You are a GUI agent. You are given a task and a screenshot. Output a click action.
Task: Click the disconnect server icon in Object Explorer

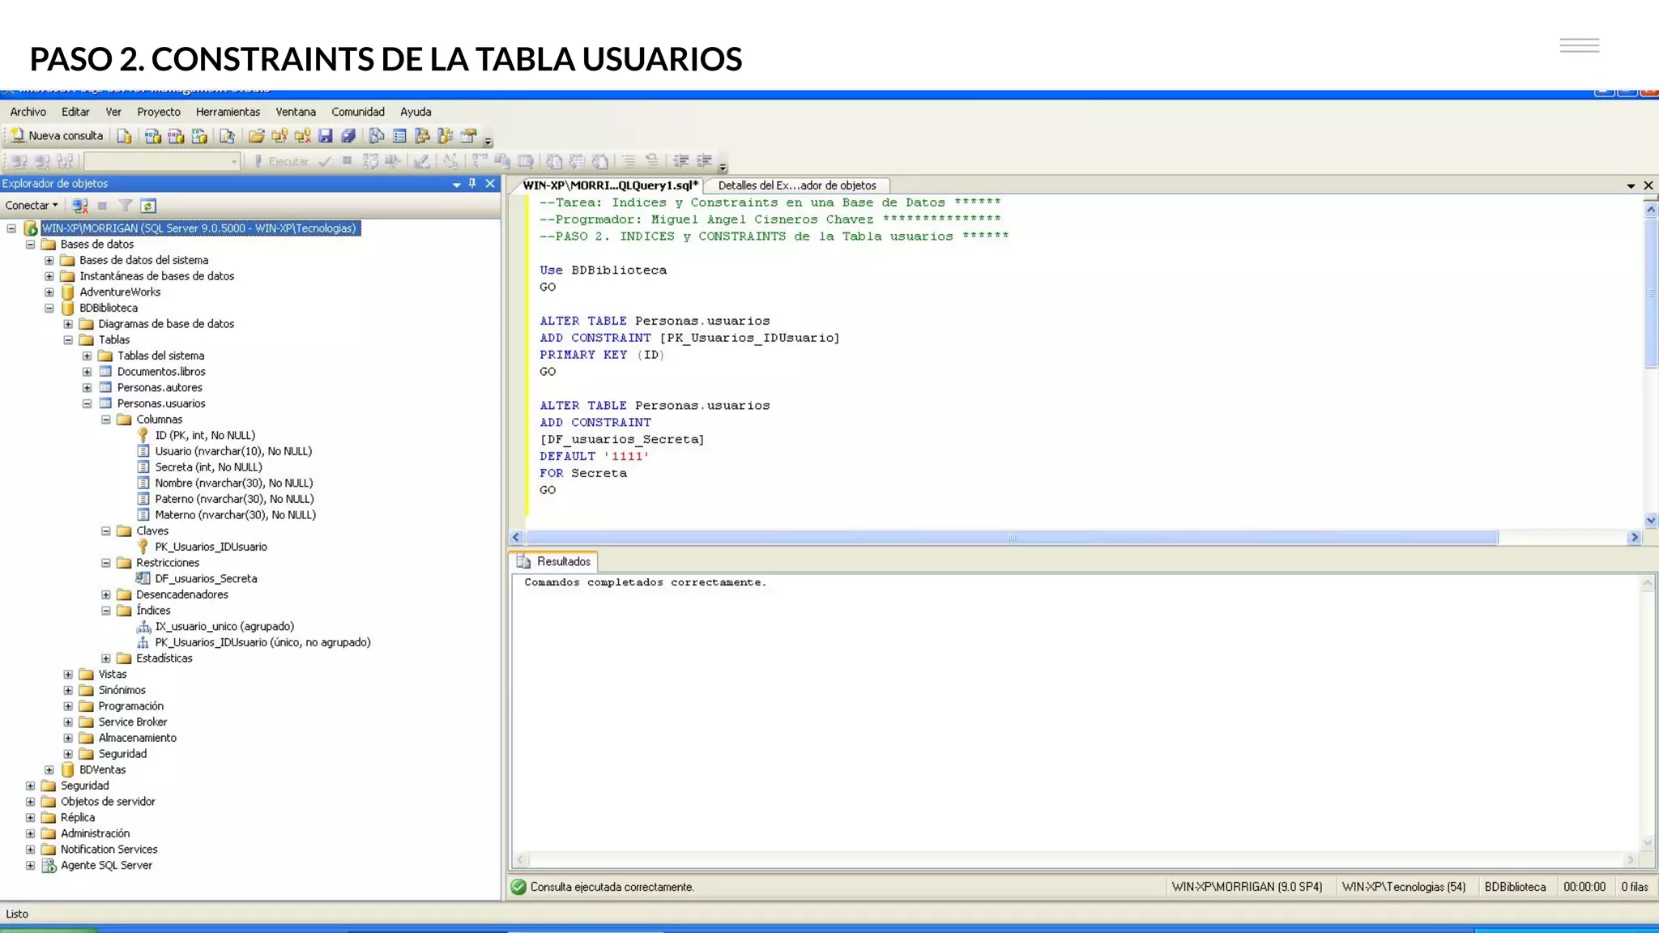point(79,206)
